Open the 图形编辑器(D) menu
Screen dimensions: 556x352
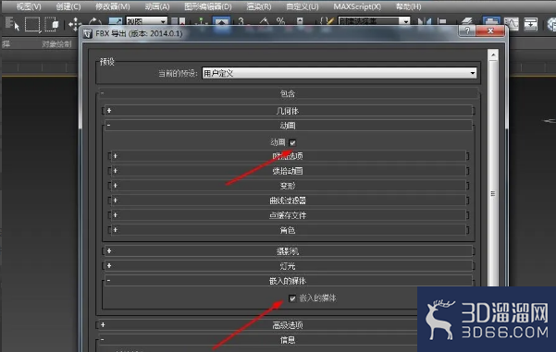[208, 6]
